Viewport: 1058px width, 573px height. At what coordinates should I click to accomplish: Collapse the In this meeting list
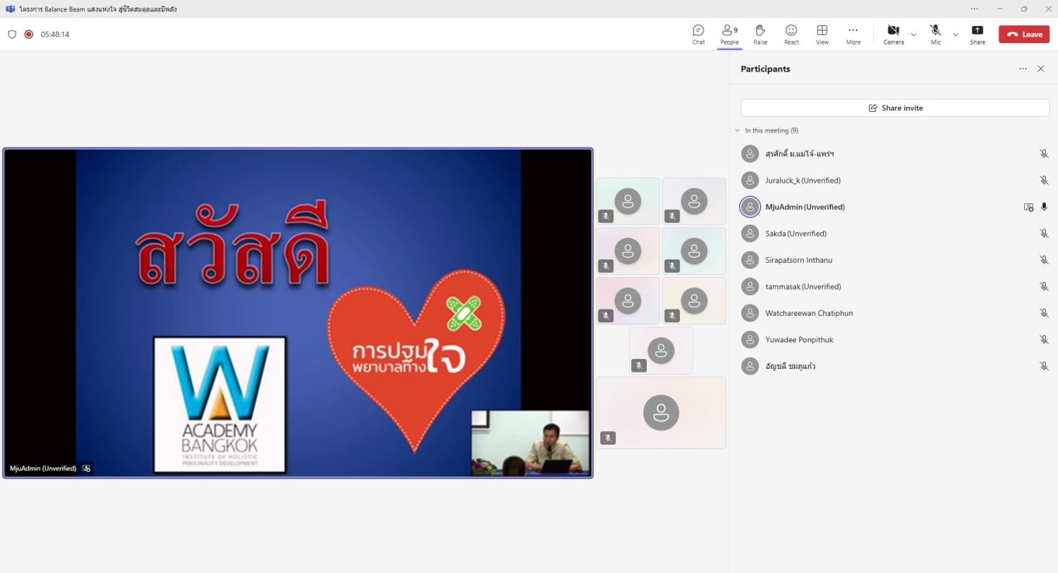[x=738, y=130]
